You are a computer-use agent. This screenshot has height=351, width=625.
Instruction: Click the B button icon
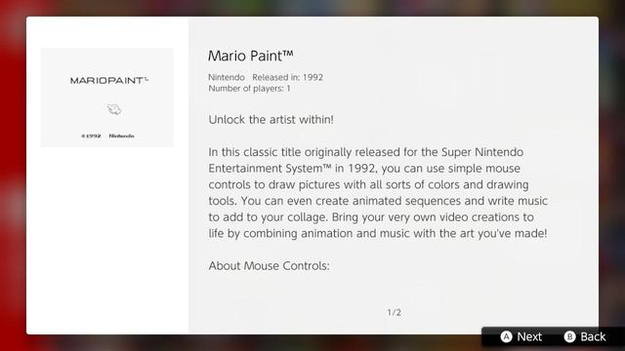pyautogui.click(x=569, y=336)
